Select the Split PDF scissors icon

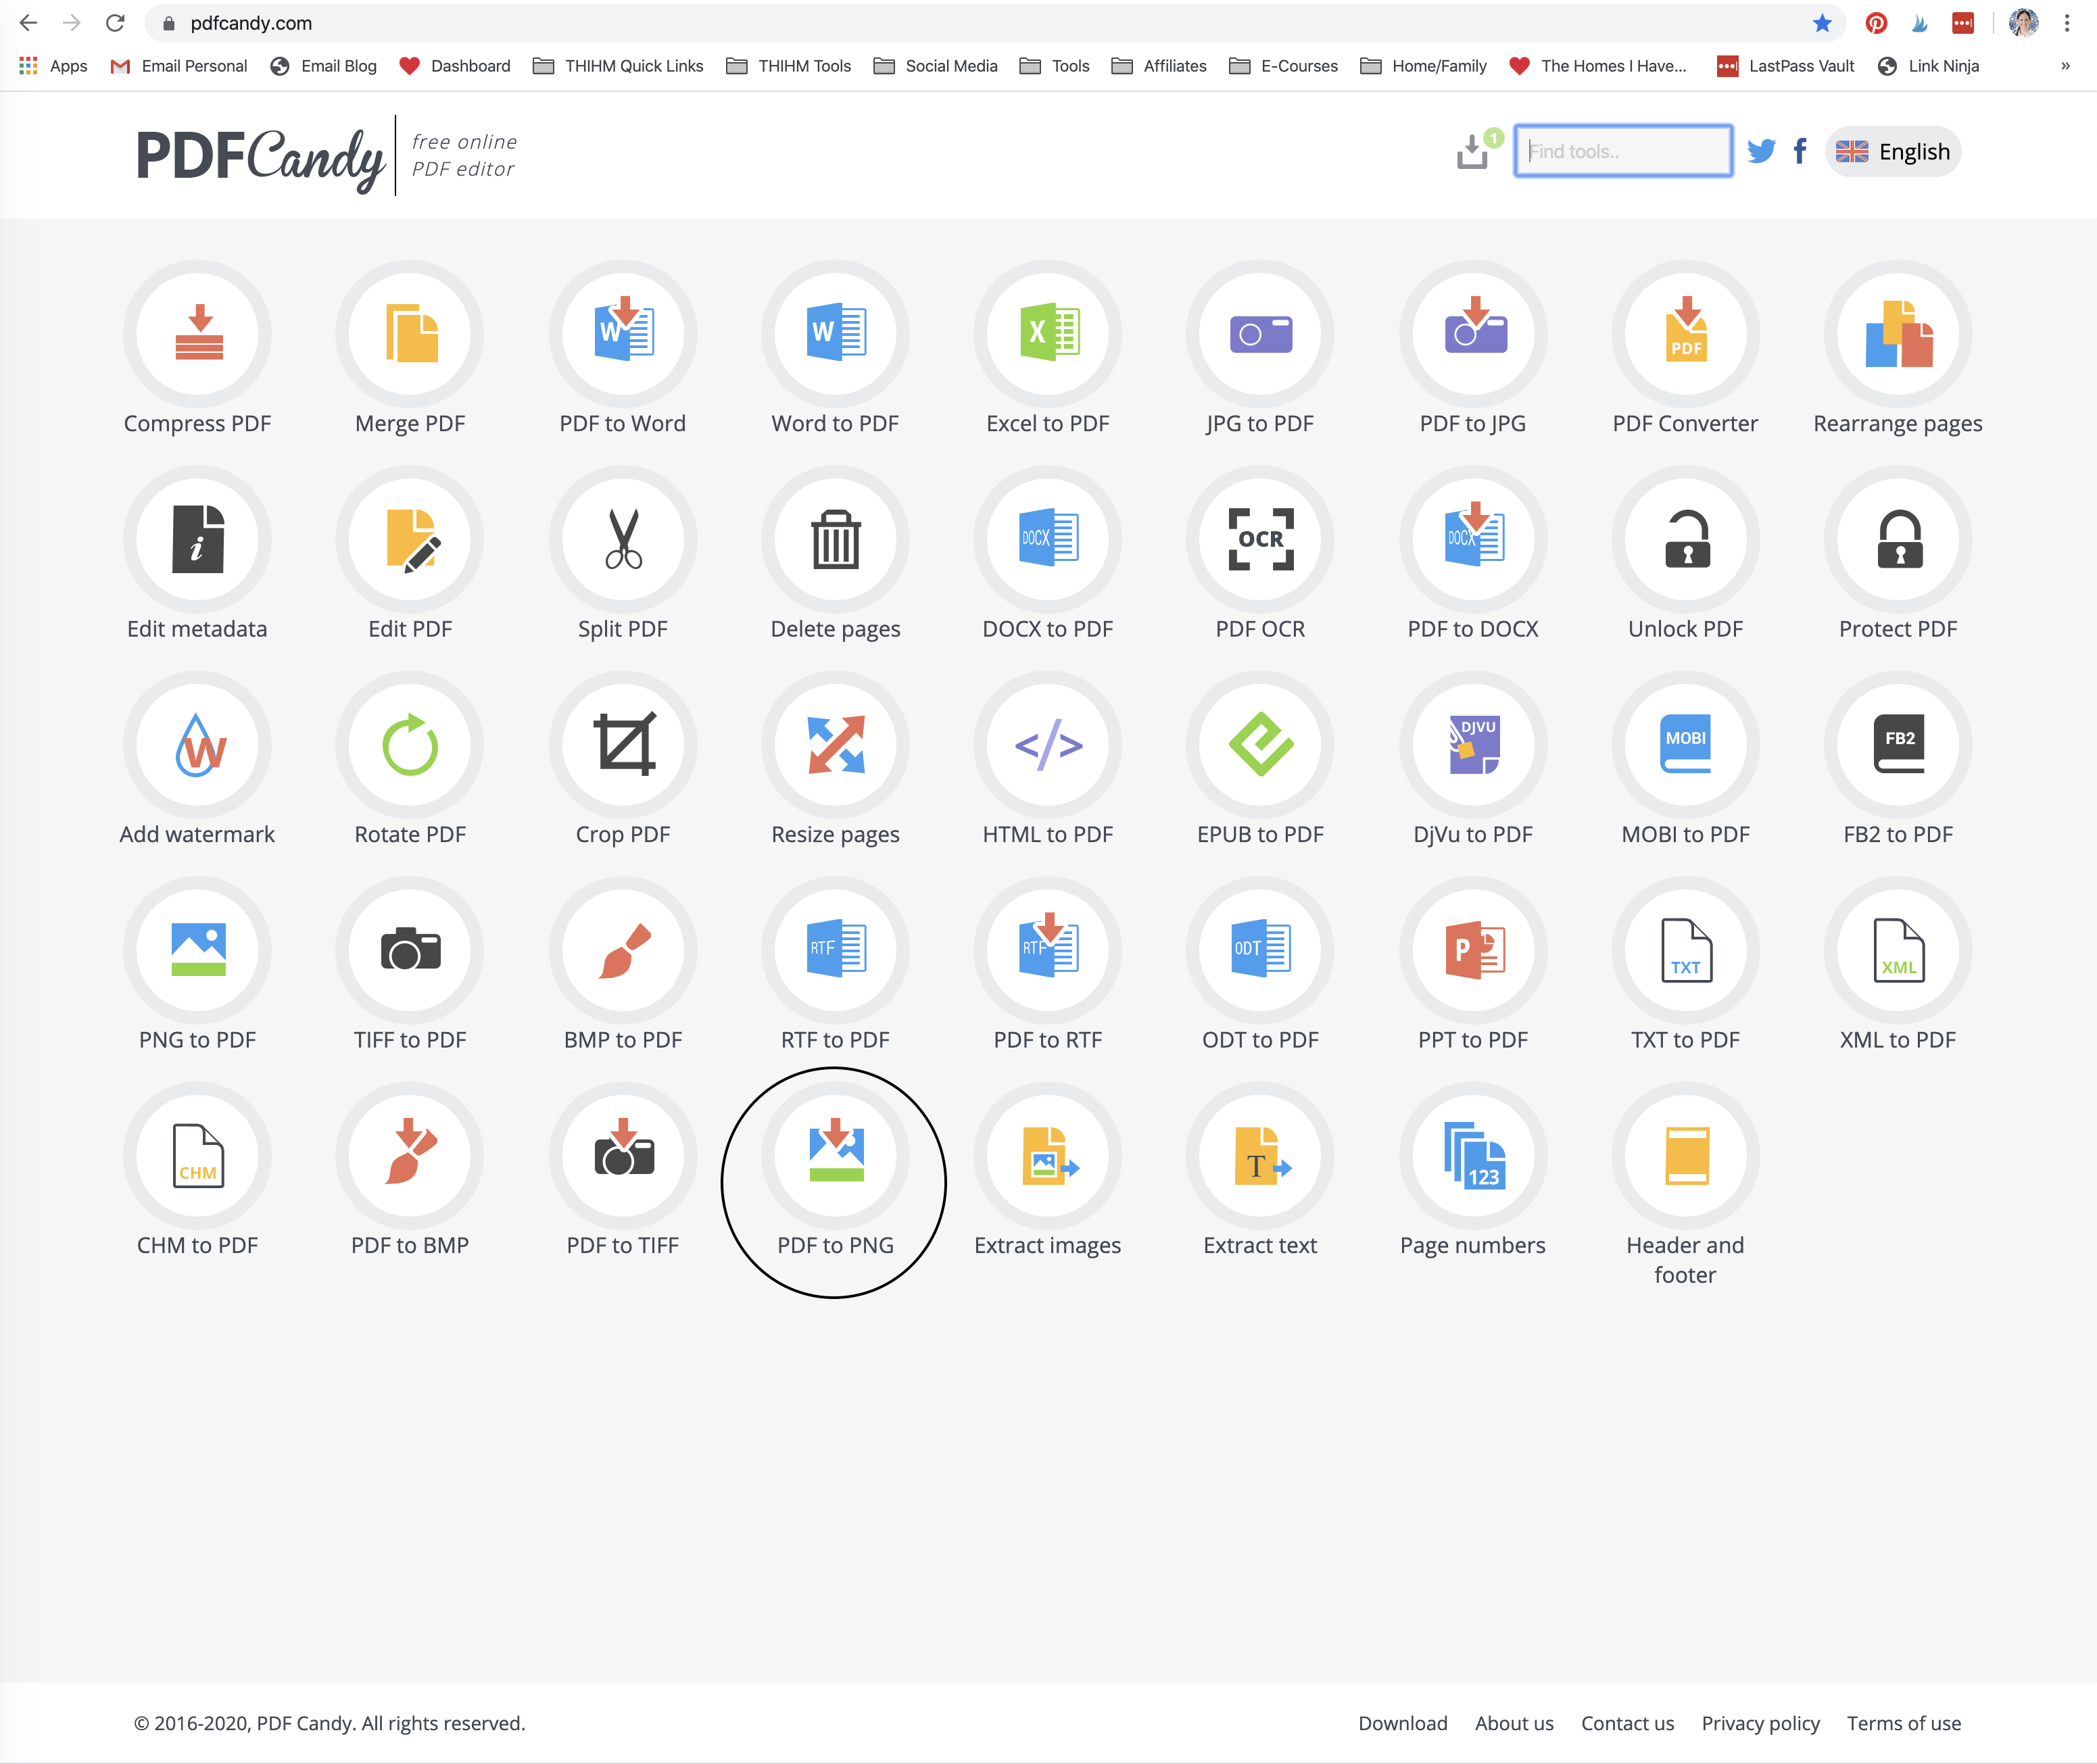622,540
